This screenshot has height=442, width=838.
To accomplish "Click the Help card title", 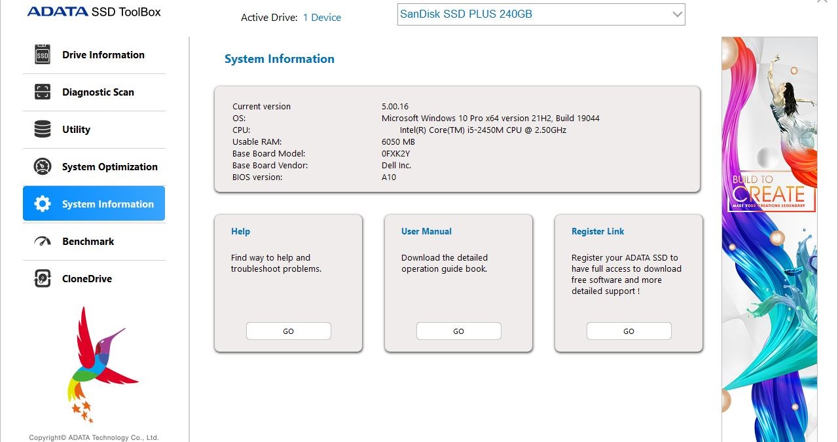I will tap(240, 232).
